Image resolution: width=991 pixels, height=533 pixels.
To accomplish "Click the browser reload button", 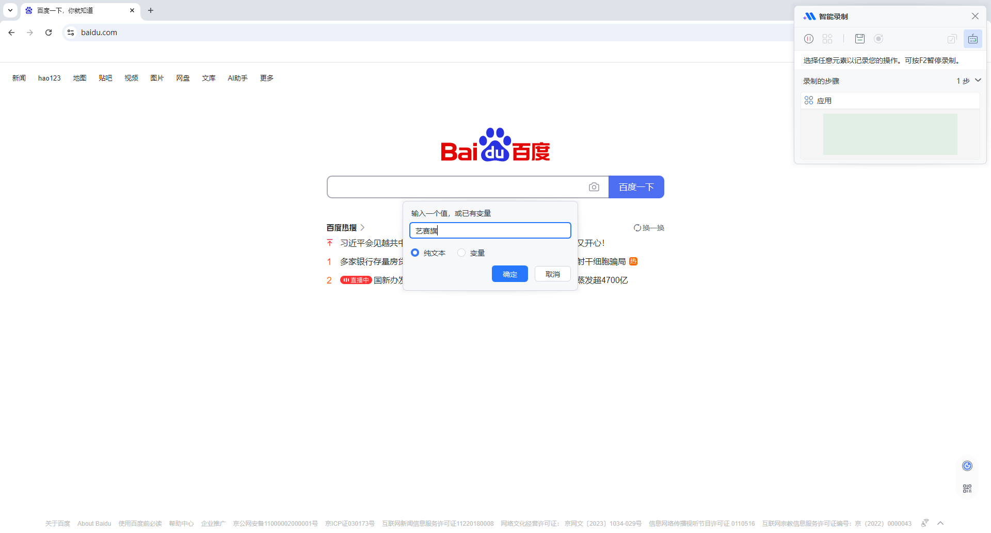I will [x=49, y=33].
